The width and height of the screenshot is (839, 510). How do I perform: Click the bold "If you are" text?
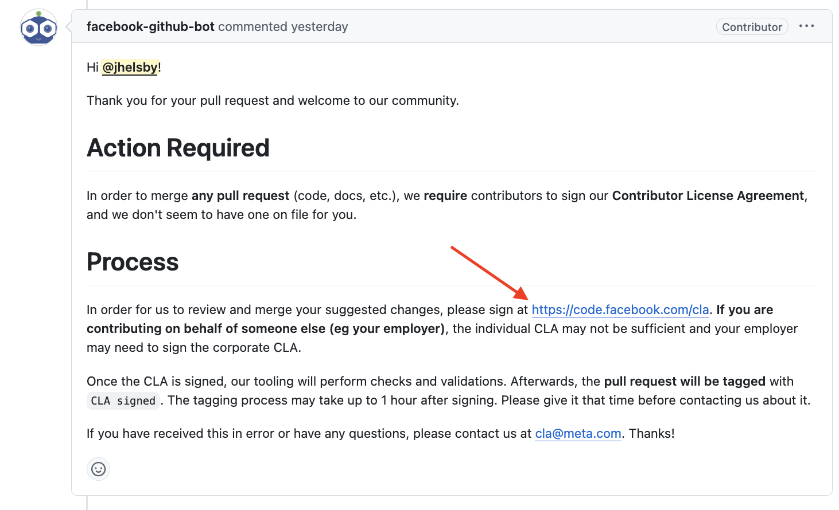click(744, 310)
